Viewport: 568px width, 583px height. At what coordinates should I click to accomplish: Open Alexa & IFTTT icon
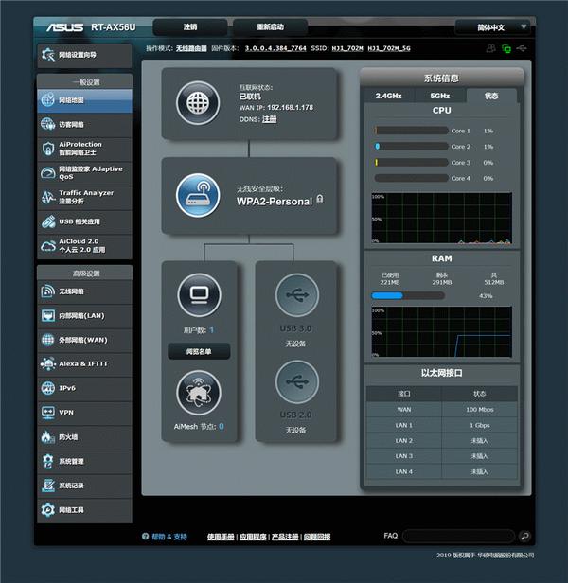48,364
